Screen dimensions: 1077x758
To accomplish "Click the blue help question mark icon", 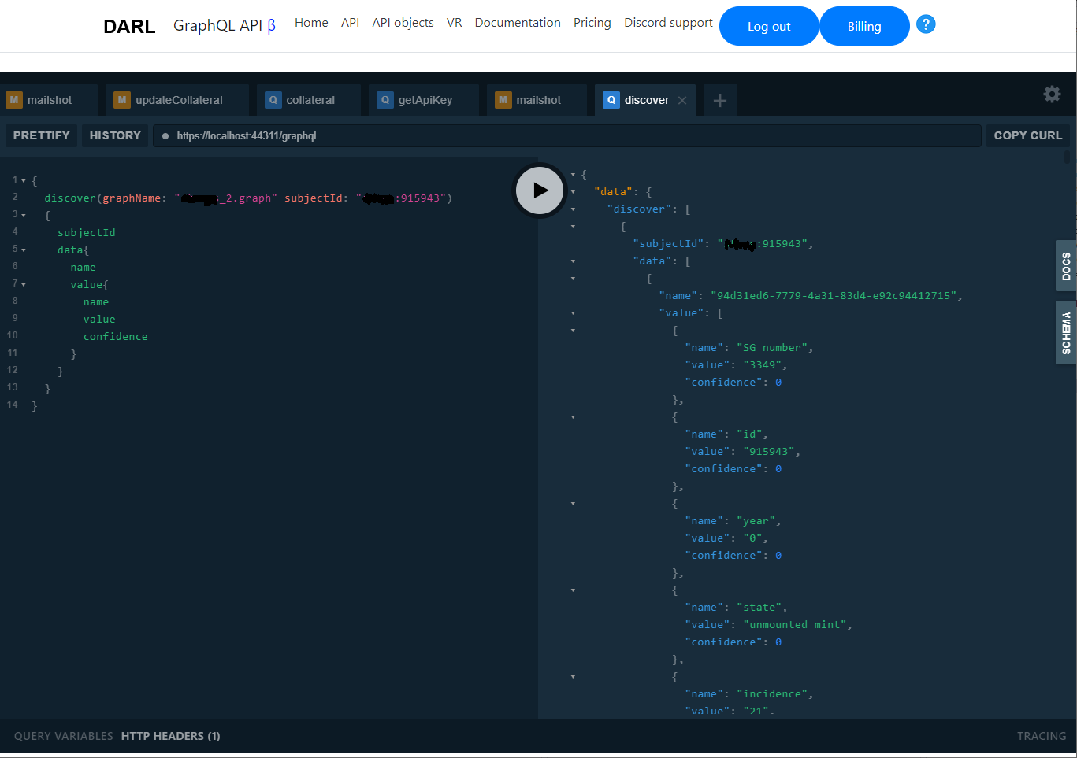I will (927, 24).
